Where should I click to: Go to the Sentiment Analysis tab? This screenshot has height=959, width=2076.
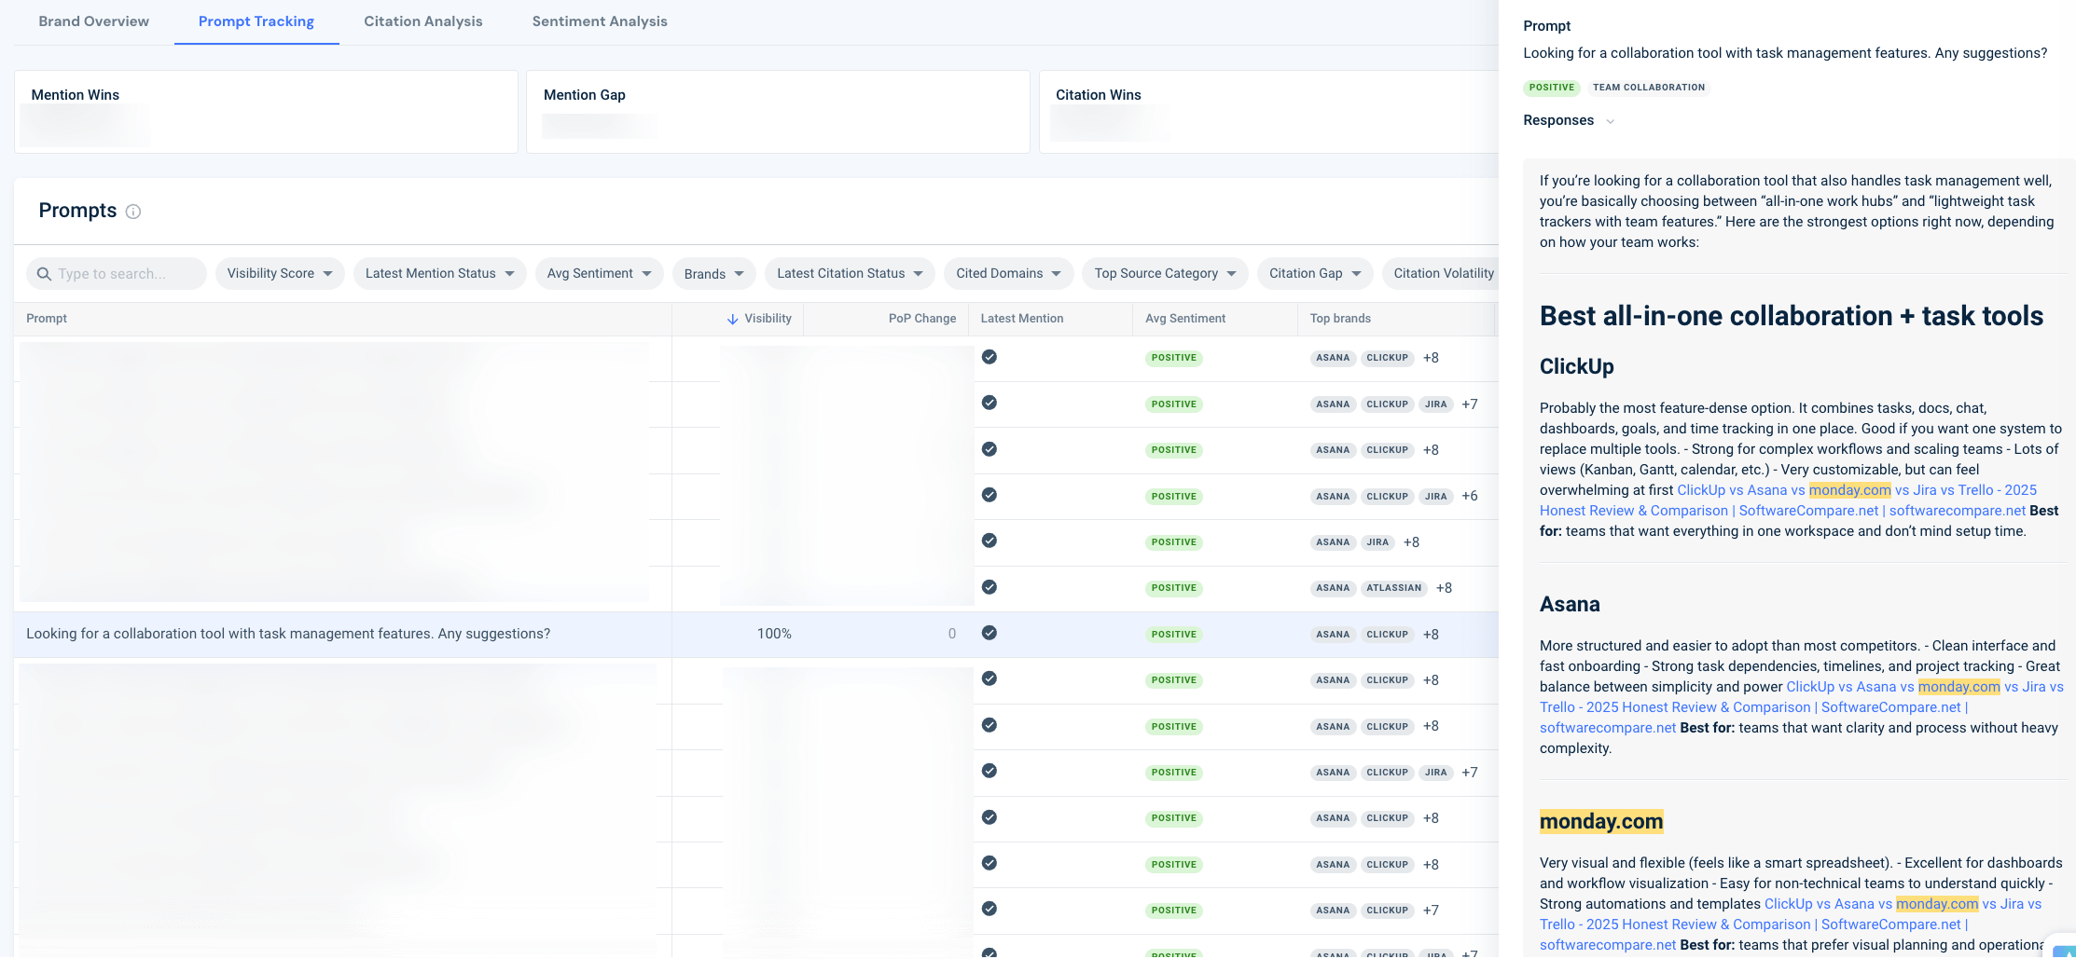tap(600, 21)
